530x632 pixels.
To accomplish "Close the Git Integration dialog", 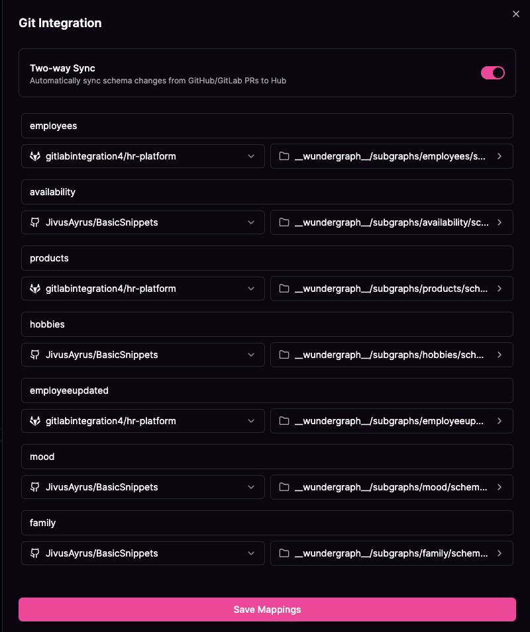I will pyautogui.click(x=516, y=14).
